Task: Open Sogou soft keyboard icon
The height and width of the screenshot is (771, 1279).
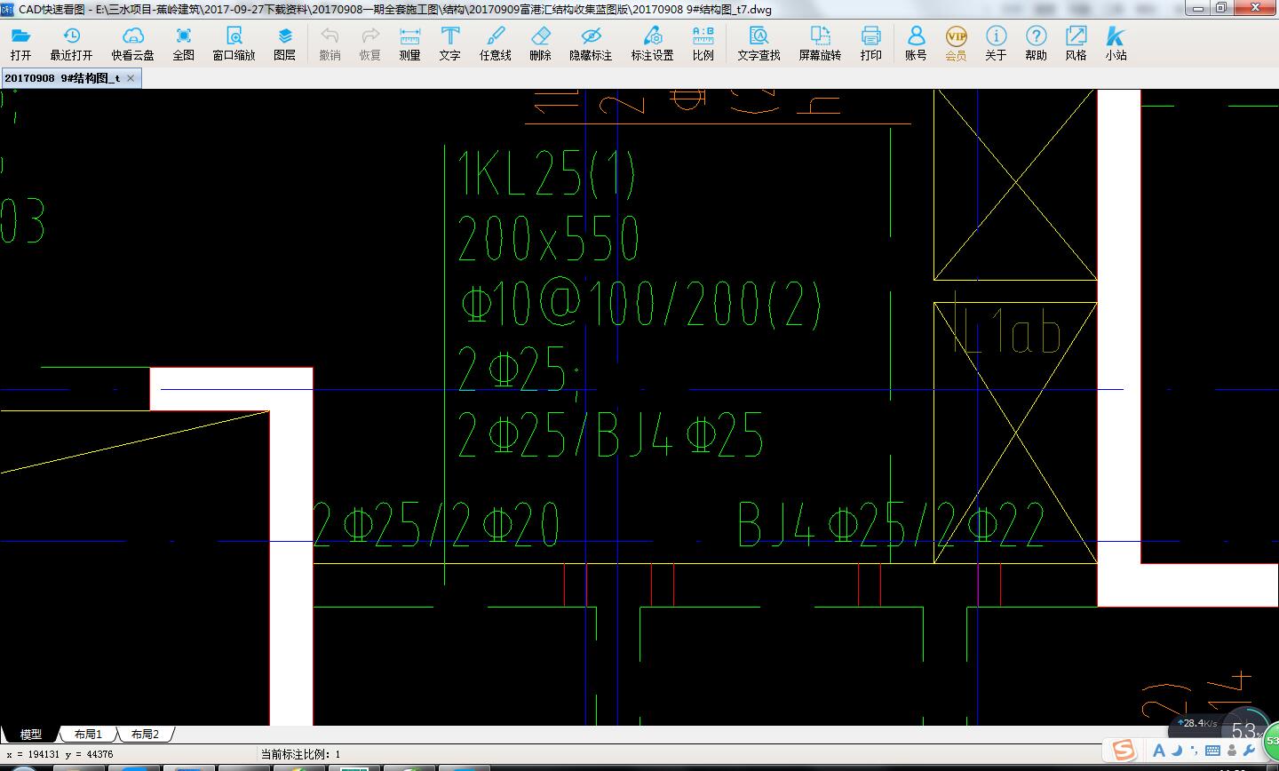Action: pyautogui.click(x=1212, y=751)
